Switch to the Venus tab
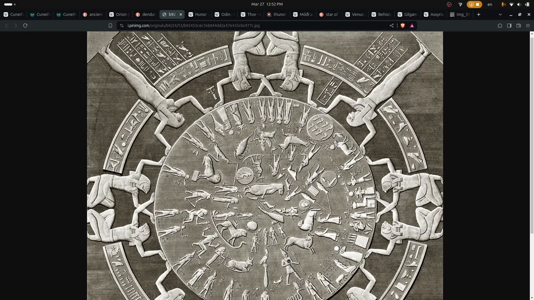534x300 pixels. tap(355, 14)
